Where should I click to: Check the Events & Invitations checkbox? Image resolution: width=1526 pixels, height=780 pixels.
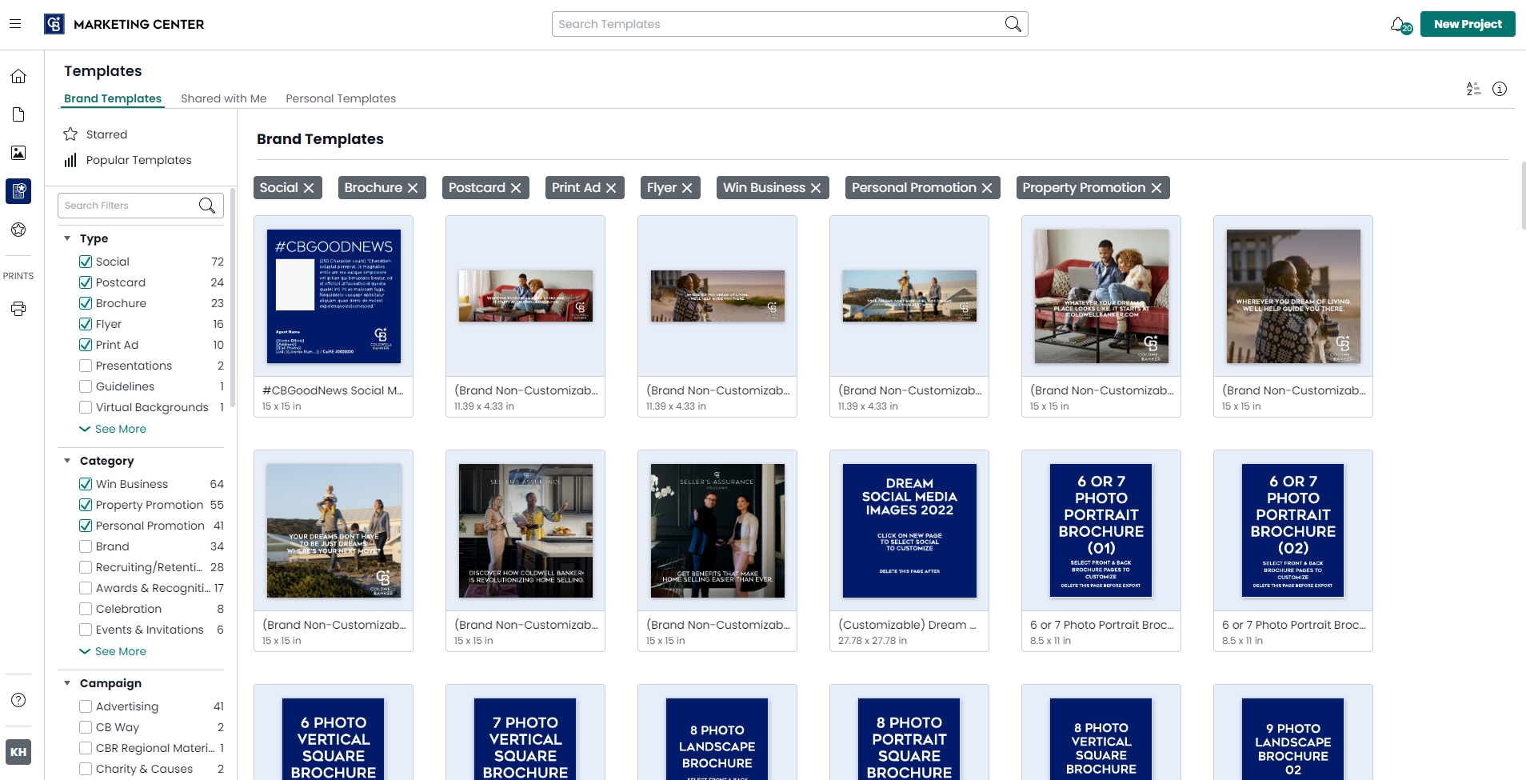point(86,630)
